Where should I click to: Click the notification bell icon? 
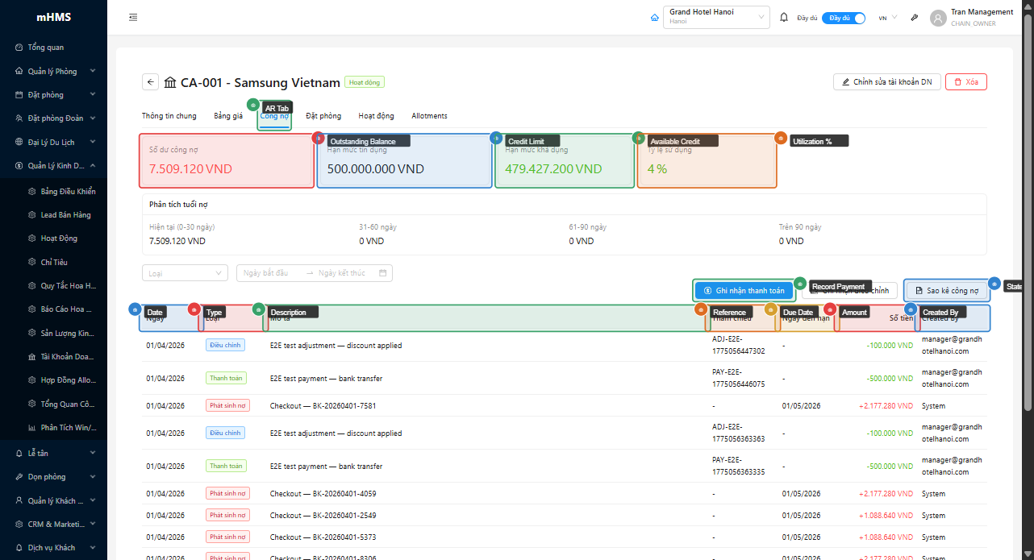pyautogui.click(x=783, y=18)
